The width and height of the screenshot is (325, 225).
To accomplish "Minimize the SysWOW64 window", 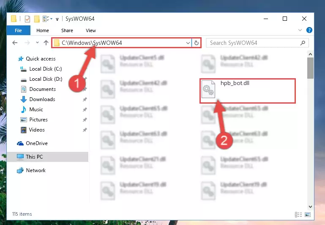I will (266, 19).
